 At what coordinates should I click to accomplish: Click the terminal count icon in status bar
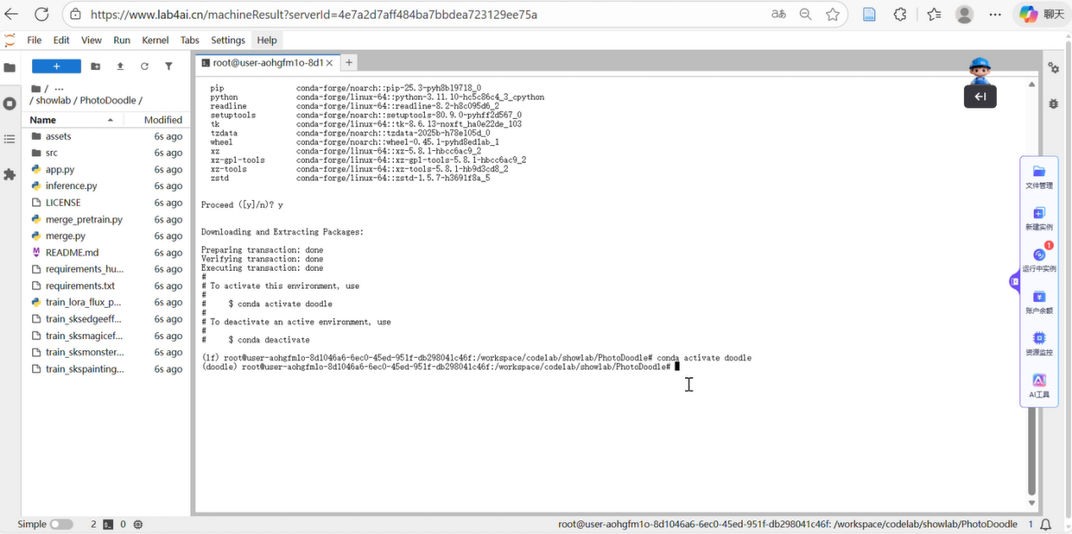pyautogui.click(x=108, y=524)
